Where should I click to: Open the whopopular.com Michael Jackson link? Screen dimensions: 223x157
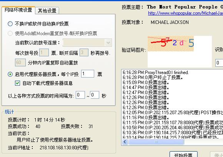point(185,13)
